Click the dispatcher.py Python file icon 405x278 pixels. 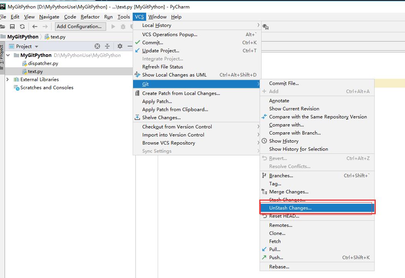click(25, 63)
